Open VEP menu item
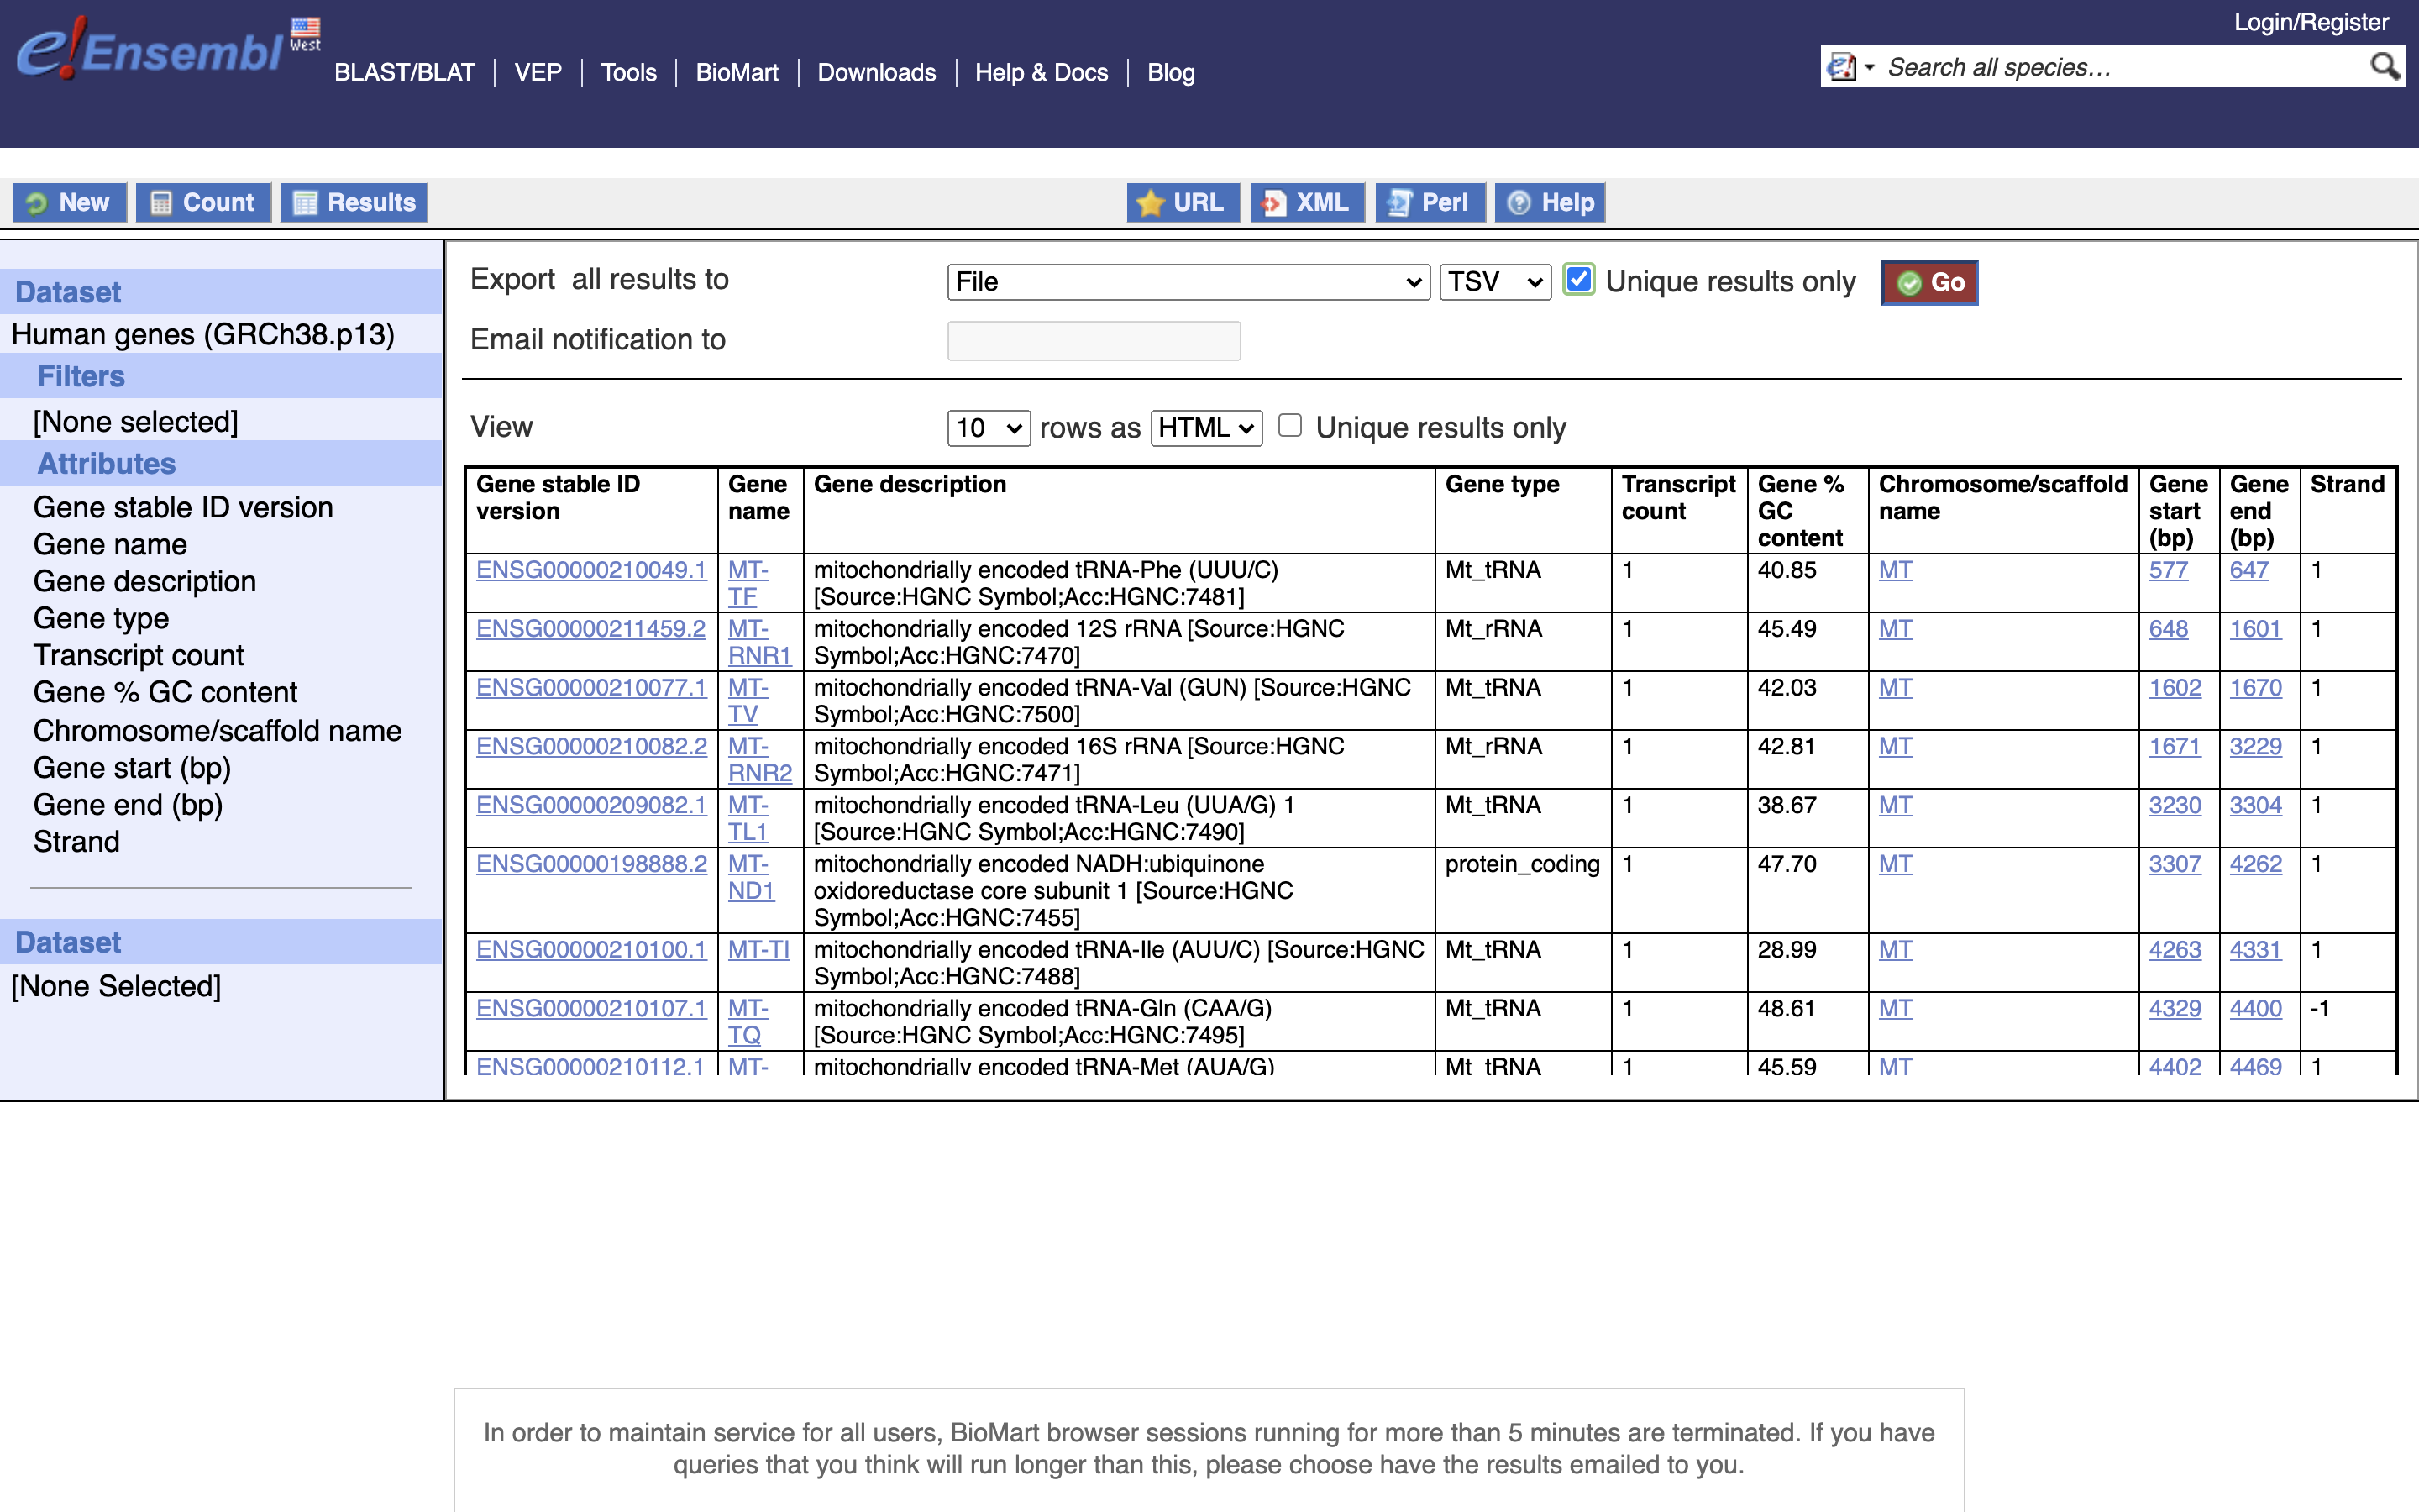 [538, 72]
